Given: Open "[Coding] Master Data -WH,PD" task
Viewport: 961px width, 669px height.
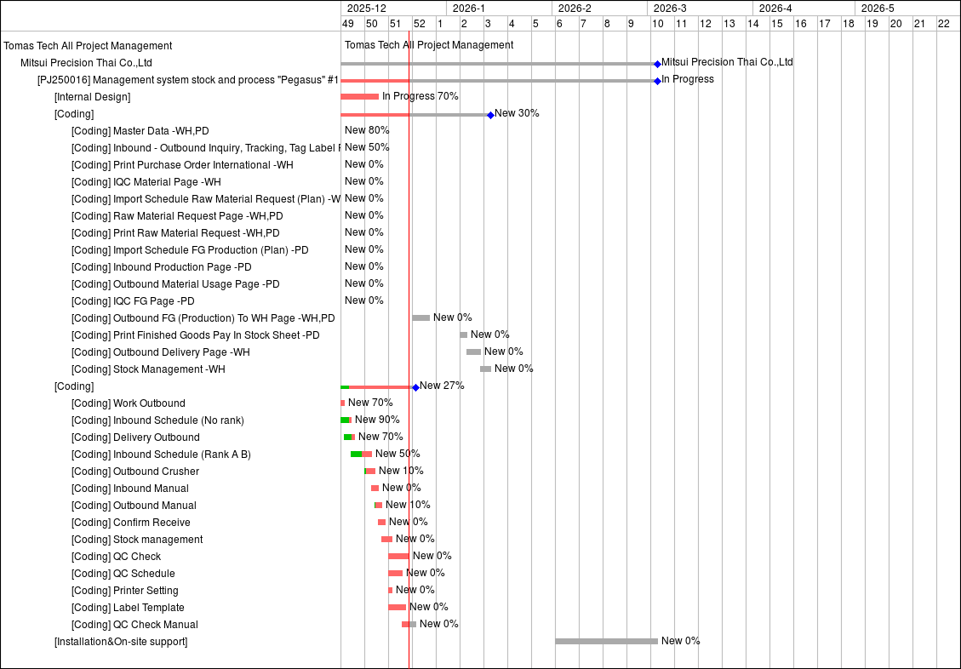Looking at the screenshot, I should (140, 131).
